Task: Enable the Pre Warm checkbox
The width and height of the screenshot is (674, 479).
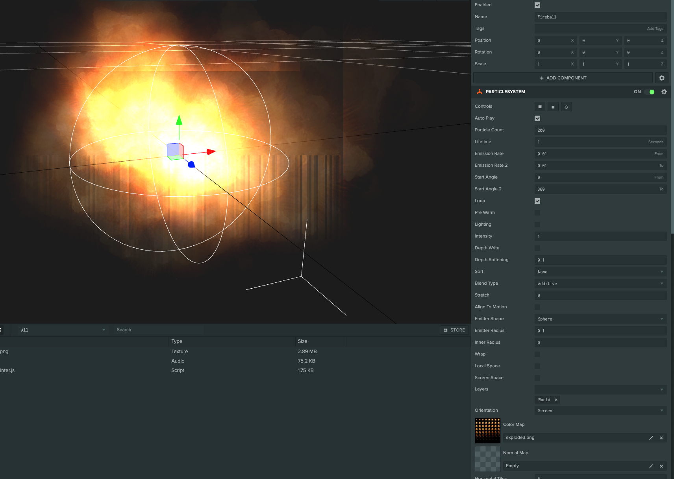Action: tap(537, 212)
